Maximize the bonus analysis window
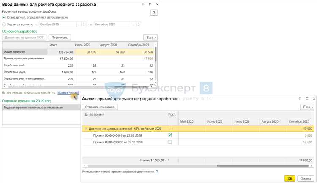317x183 pixels. tap(307, 99)
